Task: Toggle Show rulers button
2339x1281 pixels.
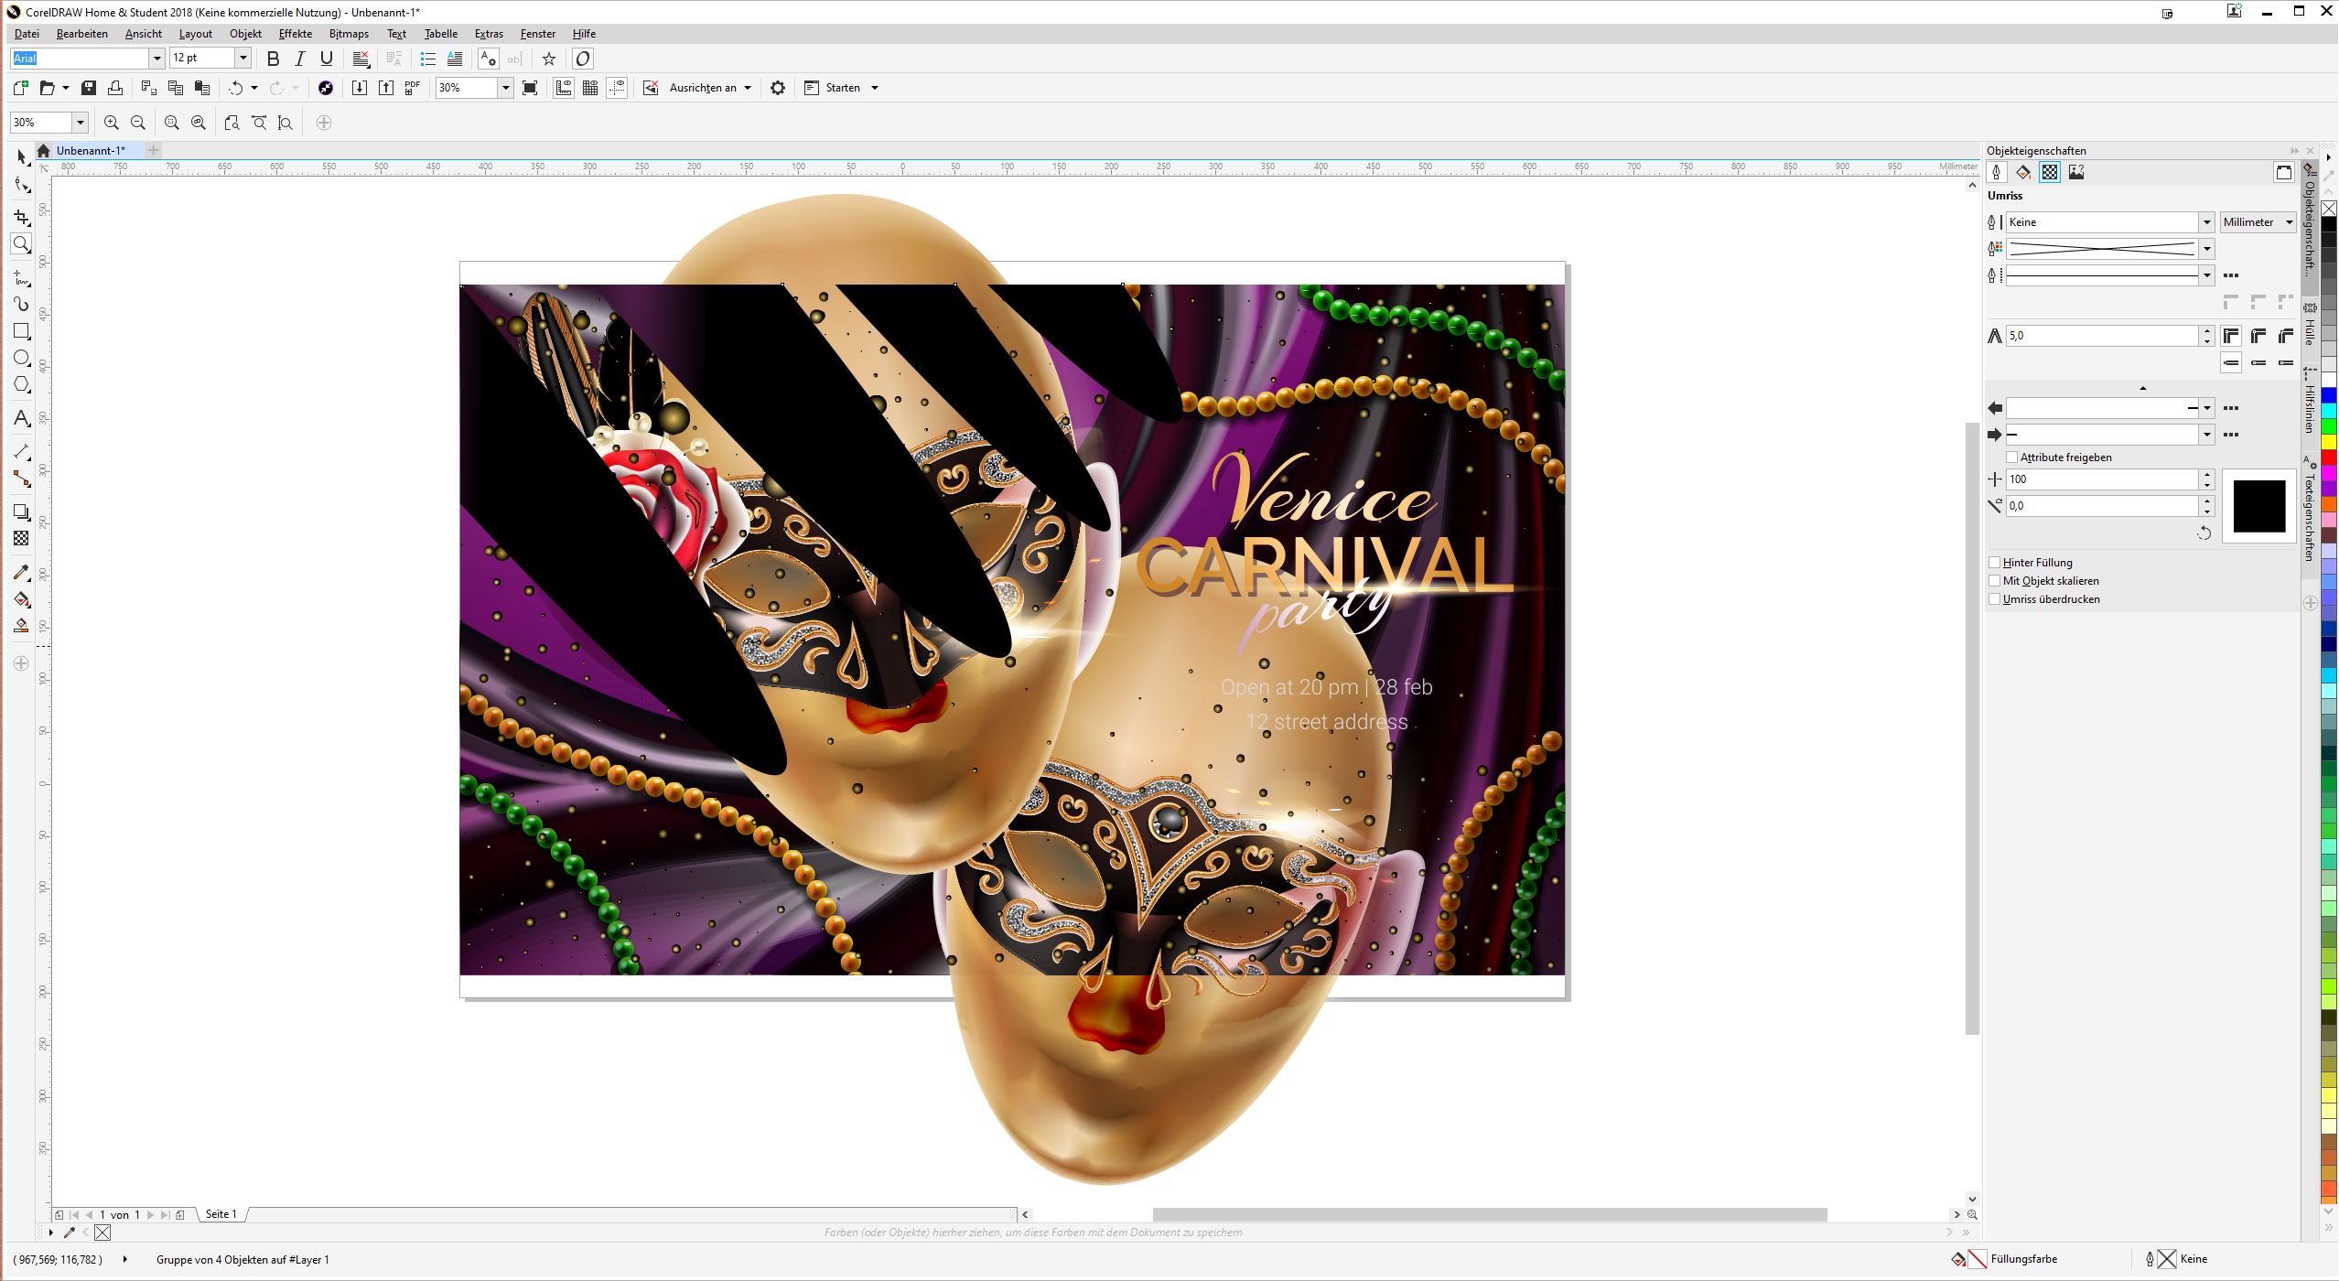Action: tap(564, 88)
